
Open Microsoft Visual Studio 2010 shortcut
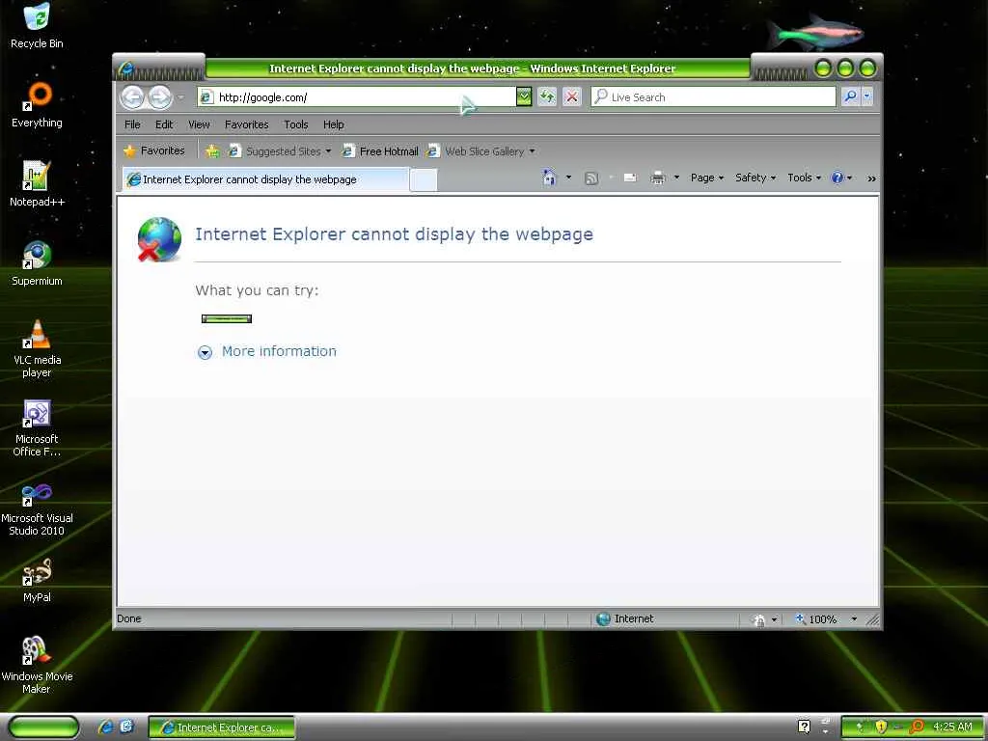point(37,508)
